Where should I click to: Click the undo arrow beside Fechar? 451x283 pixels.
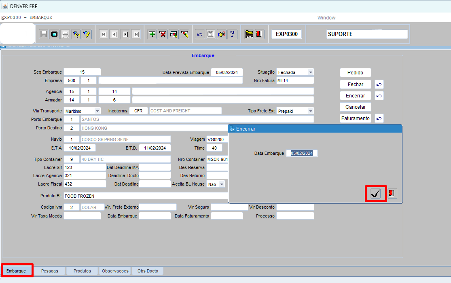pyautogui.click(x=379, y=84)
